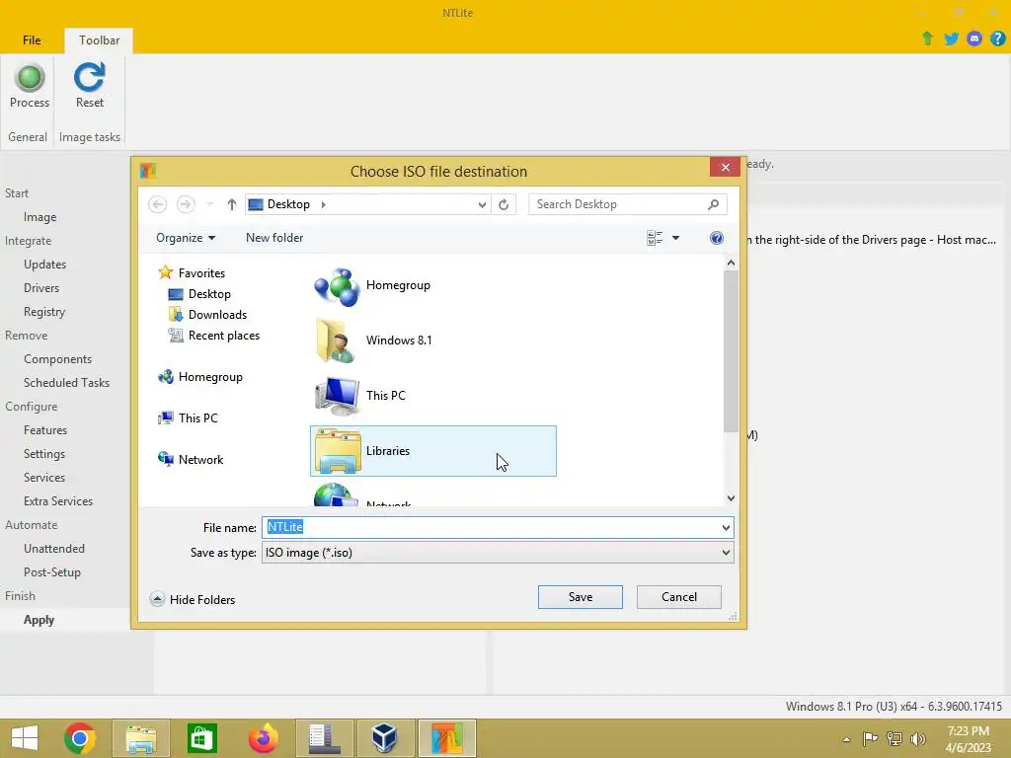Open the Scheduled Tasks page

[66, 383]
